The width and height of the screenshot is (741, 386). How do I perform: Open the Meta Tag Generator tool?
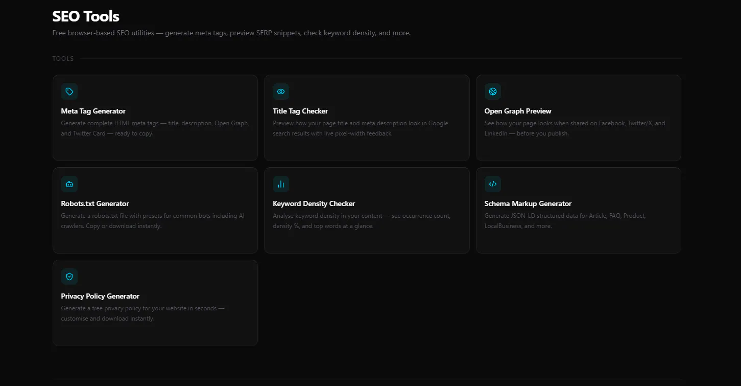tap(155, 118)
